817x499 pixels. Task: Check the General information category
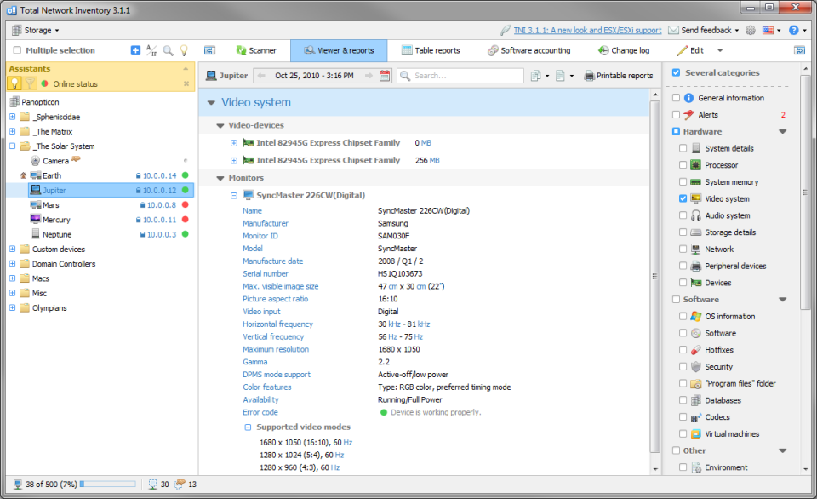676,98
